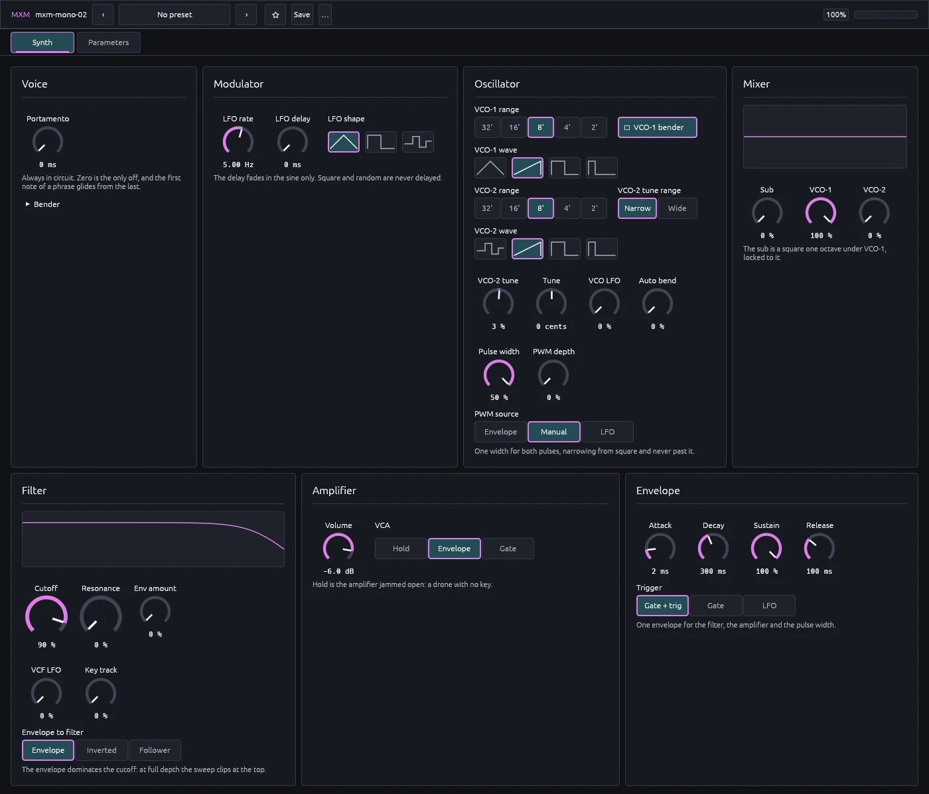Click the Save button
Image resolution: width=929 pixels, height=794 pixels.
click(x=302, y=15)
